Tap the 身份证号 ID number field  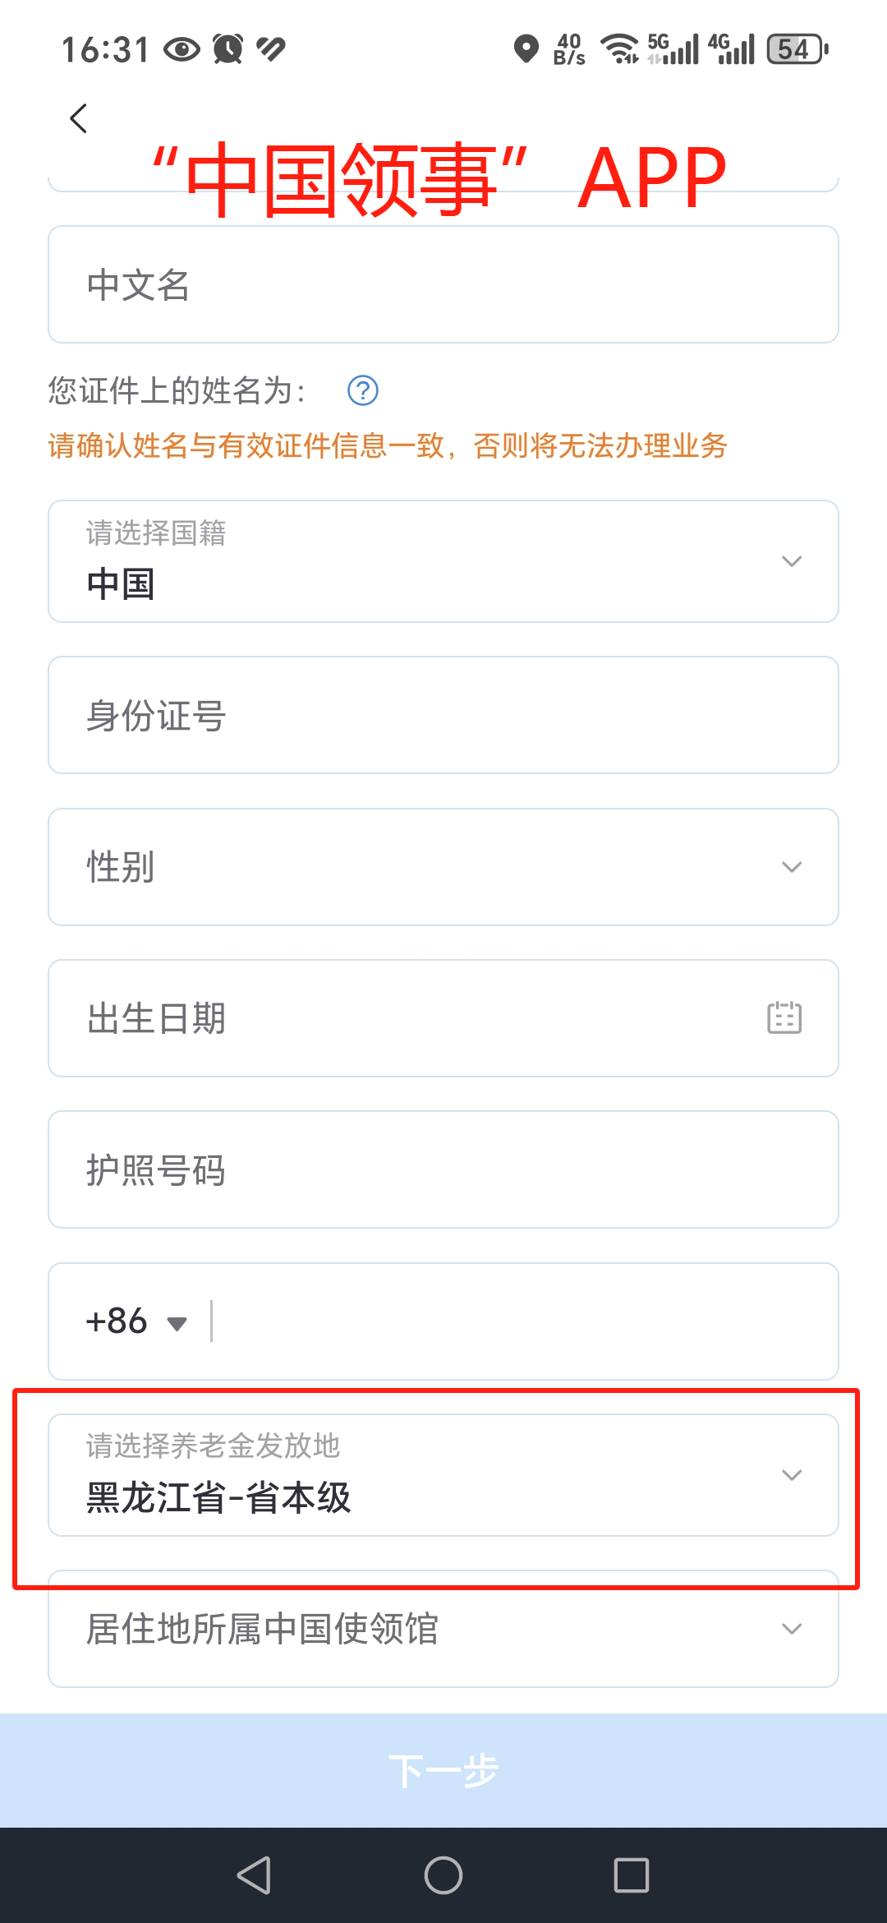coord(443,715)
